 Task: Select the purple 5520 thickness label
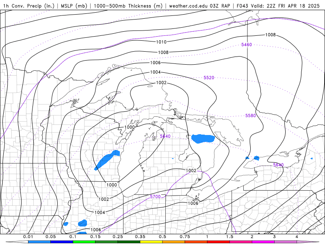point(209,78)
